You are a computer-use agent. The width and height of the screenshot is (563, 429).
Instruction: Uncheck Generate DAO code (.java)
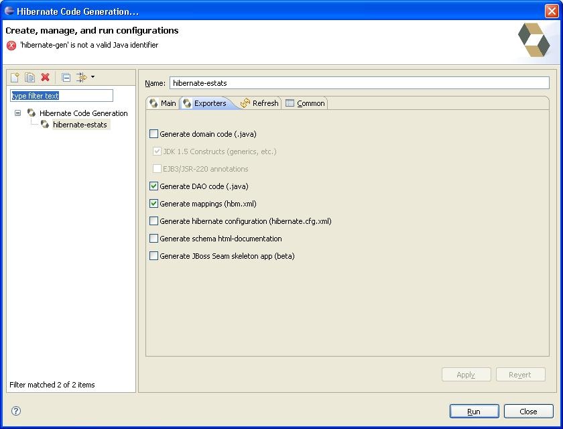[x=154, y=186]
